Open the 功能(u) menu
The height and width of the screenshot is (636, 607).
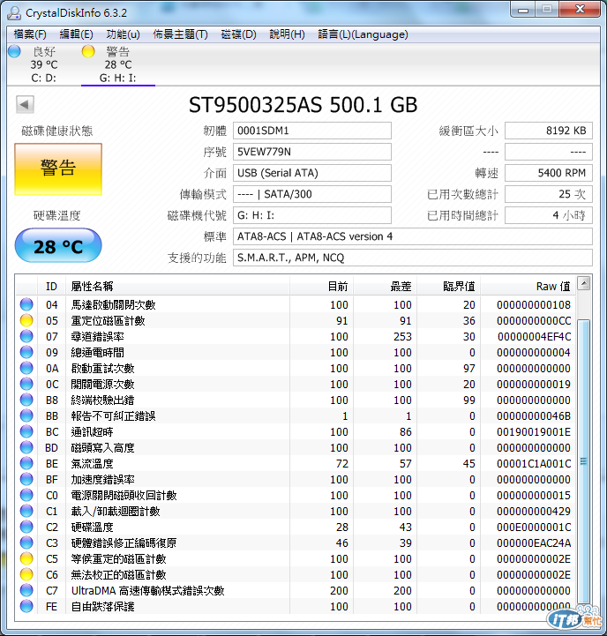pos(123,34)
